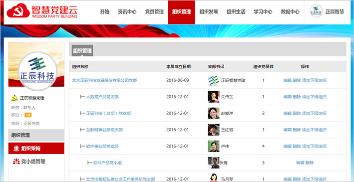Click the points badge showing 19
Image resolution: width=354 pixels, height=182 pixels.
[28, 115]
